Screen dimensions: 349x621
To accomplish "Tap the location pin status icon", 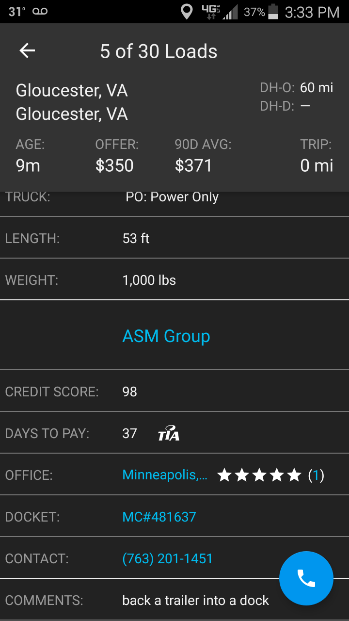I will 187,12.
